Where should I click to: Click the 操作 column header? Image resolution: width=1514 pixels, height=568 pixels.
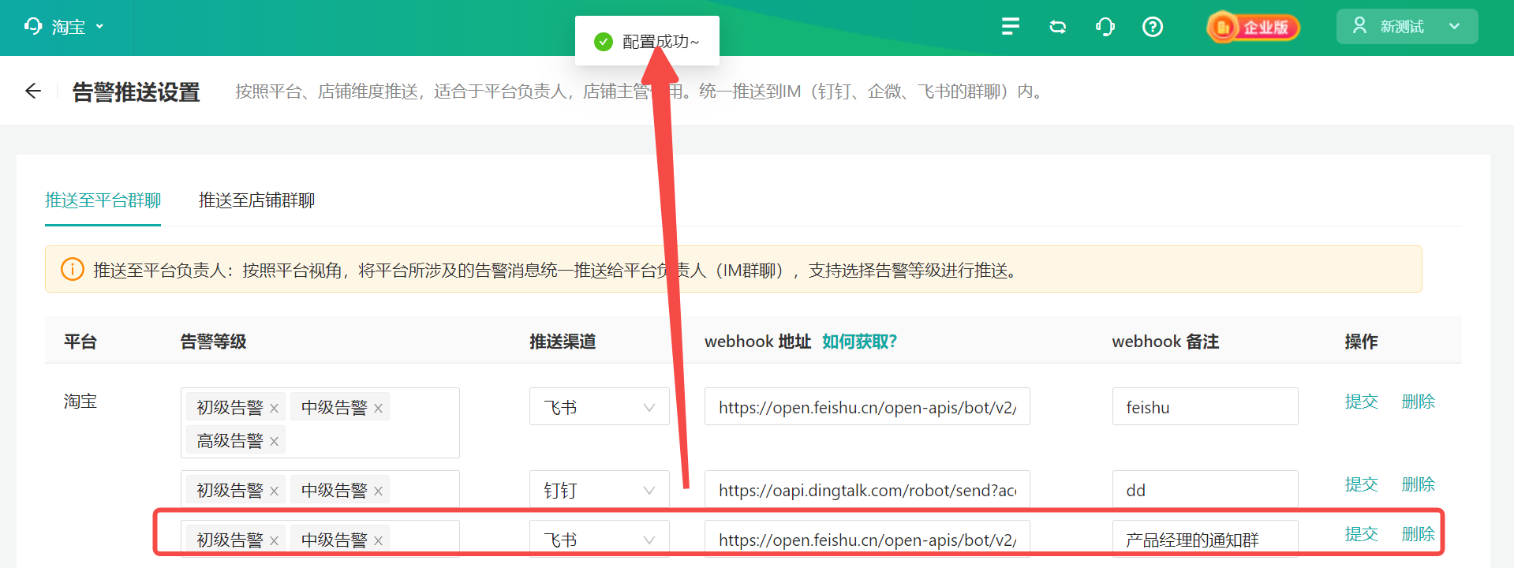(x=1361, y=341)
